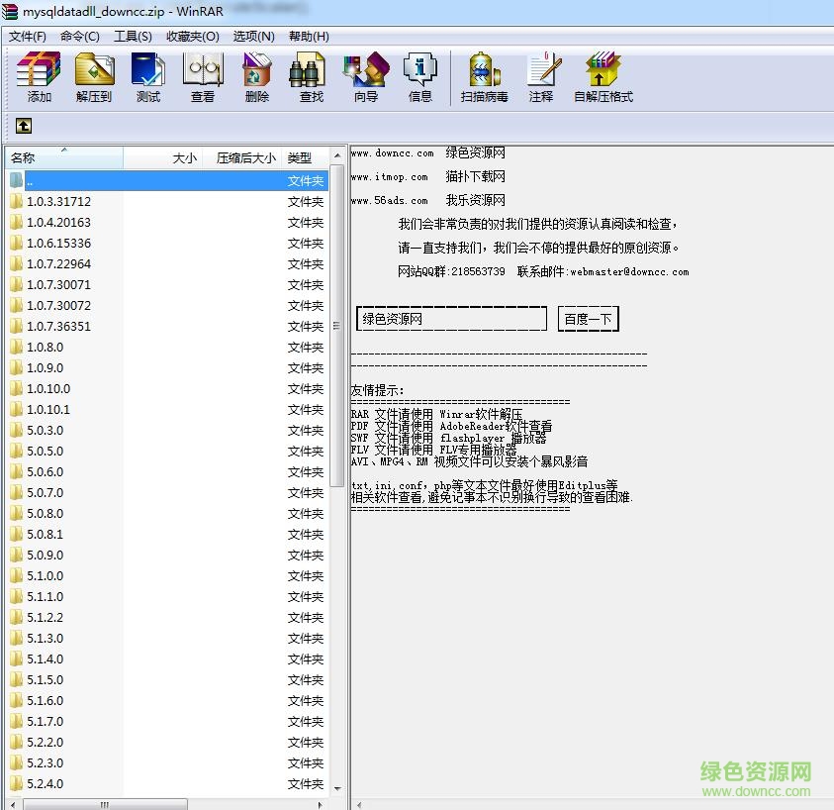The image size is (834, 810).
Task: Open the 选项 (Options) menu
Action: point(253,37)
